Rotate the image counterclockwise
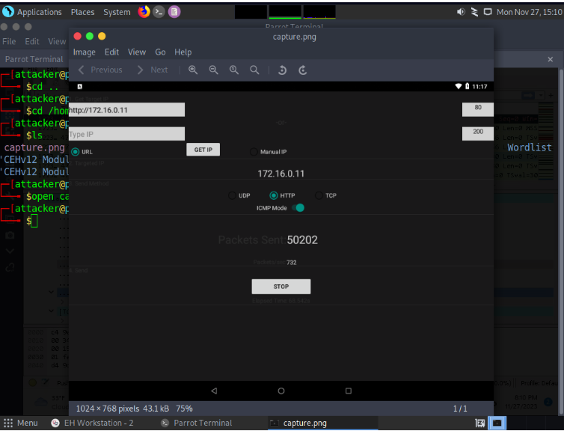 click(282, 70)
